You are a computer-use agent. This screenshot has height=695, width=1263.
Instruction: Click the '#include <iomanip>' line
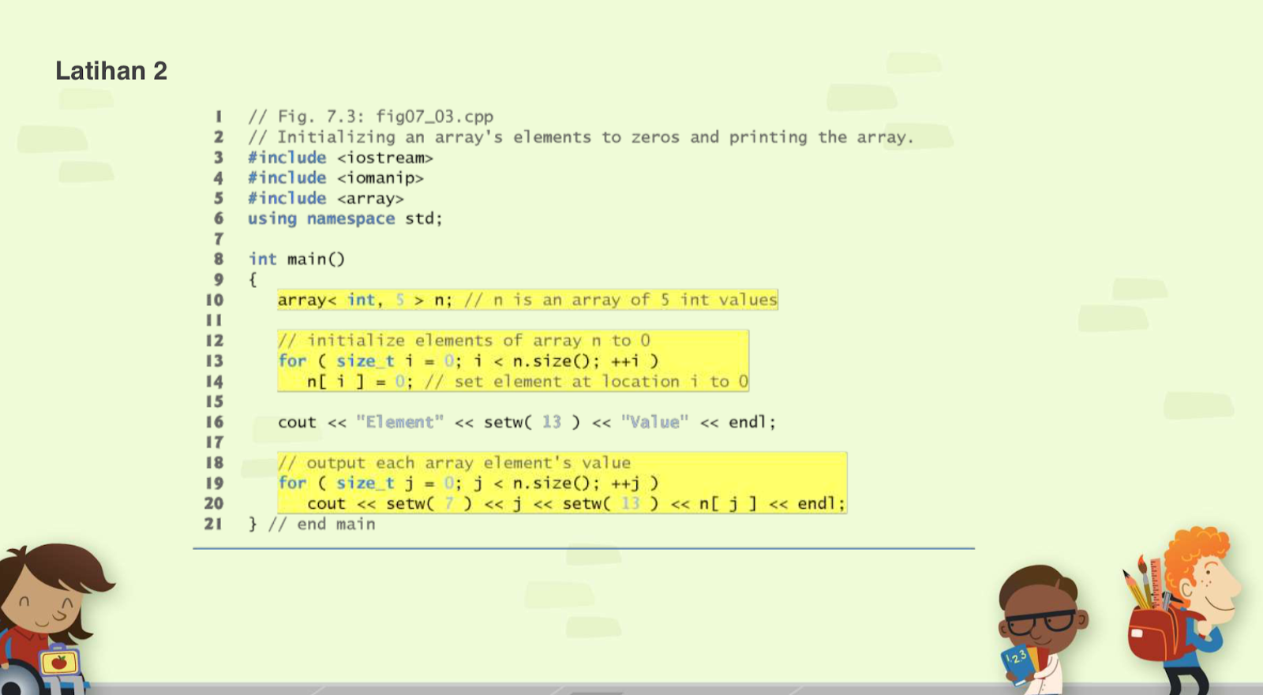coord(335,178)
